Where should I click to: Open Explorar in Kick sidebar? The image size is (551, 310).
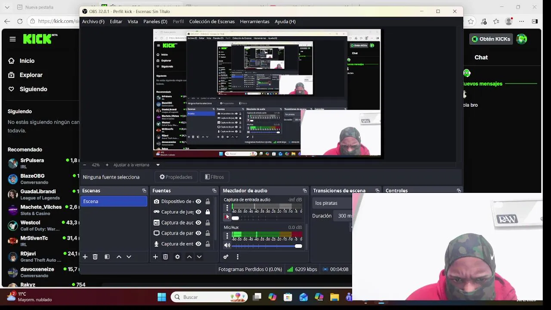click(25, 75)
